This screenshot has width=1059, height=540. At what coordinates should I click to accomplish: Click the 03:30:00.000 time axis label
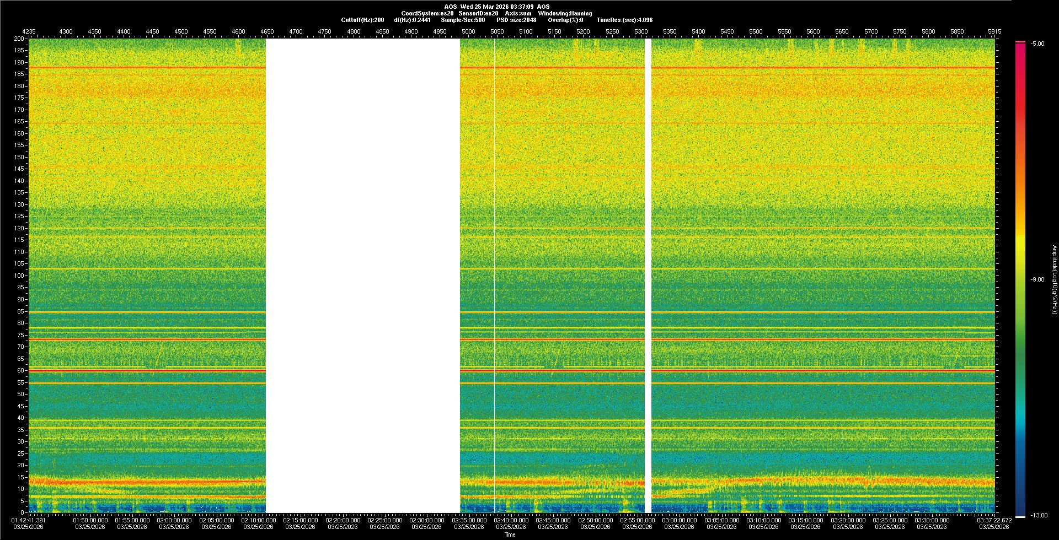tap(932, 520)
